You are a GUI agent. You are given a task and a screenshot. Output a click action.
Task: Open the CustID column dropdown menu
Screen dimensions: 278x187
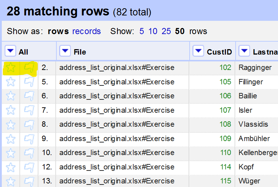pyautogui.click(x=198, y=51)
